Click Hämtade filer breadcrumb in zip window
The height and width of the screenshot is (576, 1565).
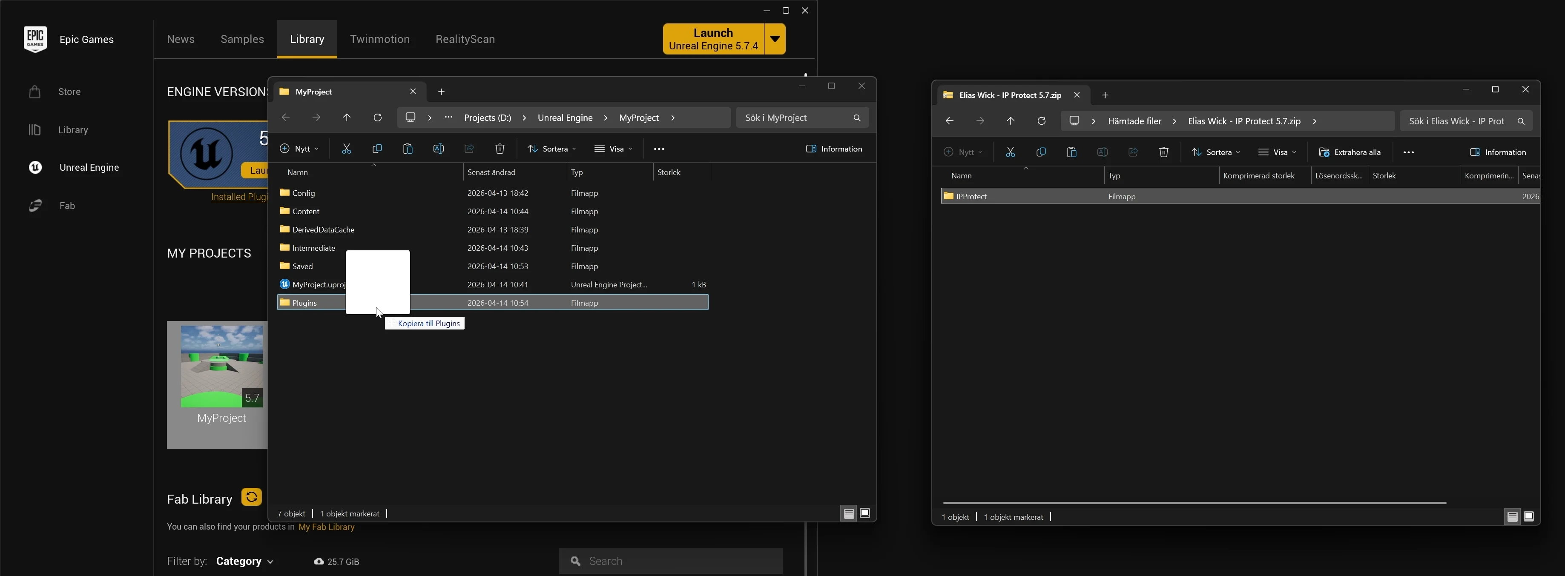(1135, 121)
